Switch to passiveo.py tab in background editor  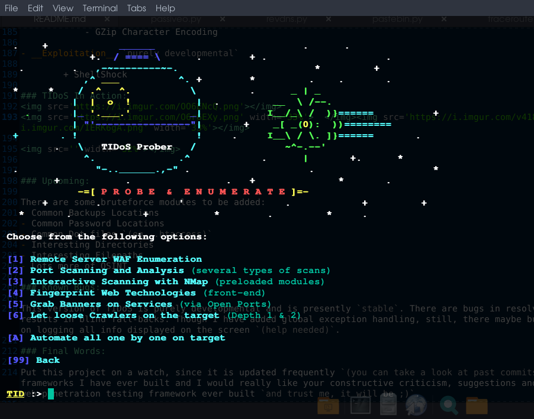(176, 19)
